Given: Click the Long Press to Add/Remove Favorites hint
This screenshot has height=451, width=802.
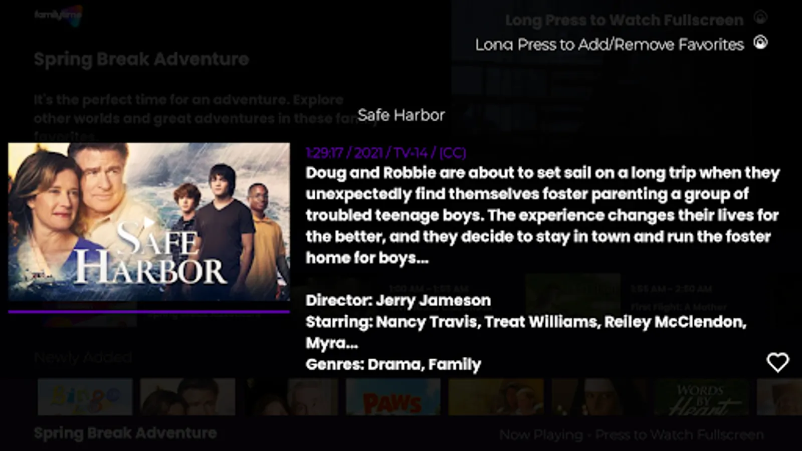Looking at the screenshot, I should pos(610,45).
